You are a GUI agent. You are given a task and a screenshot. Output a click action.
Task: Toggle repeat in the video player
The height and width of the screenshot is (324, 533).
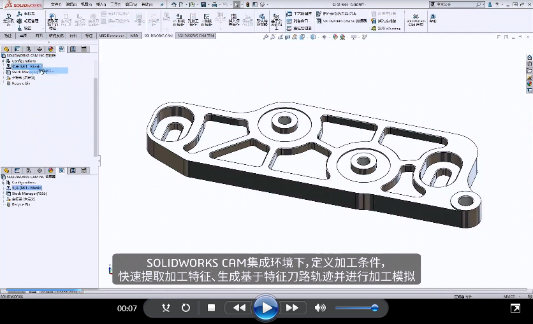(186, 307)
